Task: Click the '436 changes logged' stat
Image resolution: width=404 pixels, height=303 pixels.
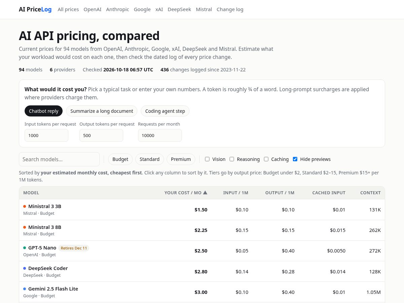Action: coord(203,70)
